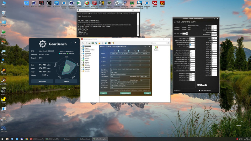This screenshot has width=251, height=141.
Task: Open the red icon with number 2 on desktop
Action: pyautogui.click(x=3, y=80)
